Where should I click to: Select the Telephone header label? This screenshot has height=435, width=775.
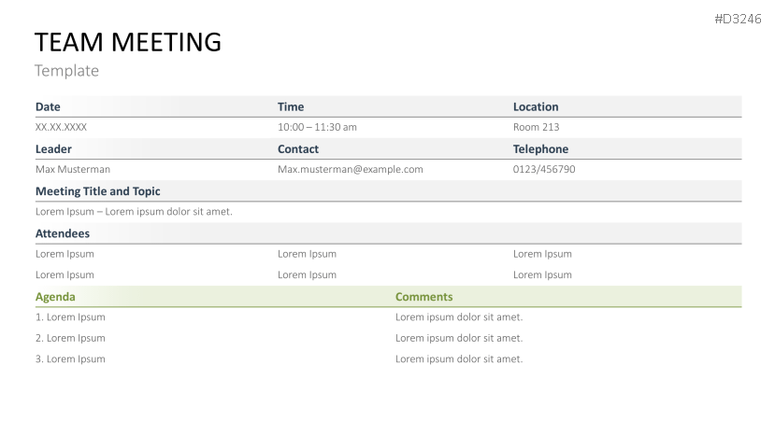coord(540,148)
